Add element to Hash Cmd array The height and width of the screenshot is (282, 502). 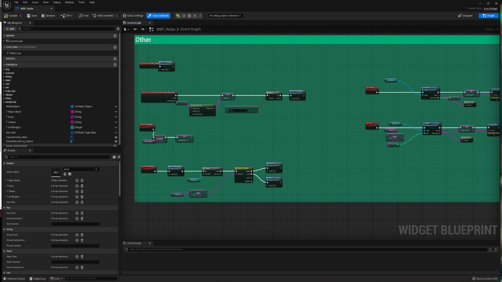(77, 257)
